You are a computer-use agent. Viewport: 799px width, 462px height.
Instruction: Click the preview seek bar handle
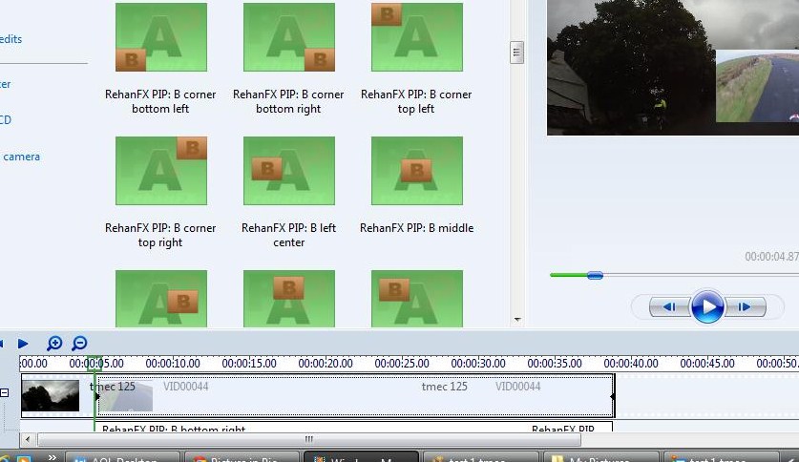point(595,275)
